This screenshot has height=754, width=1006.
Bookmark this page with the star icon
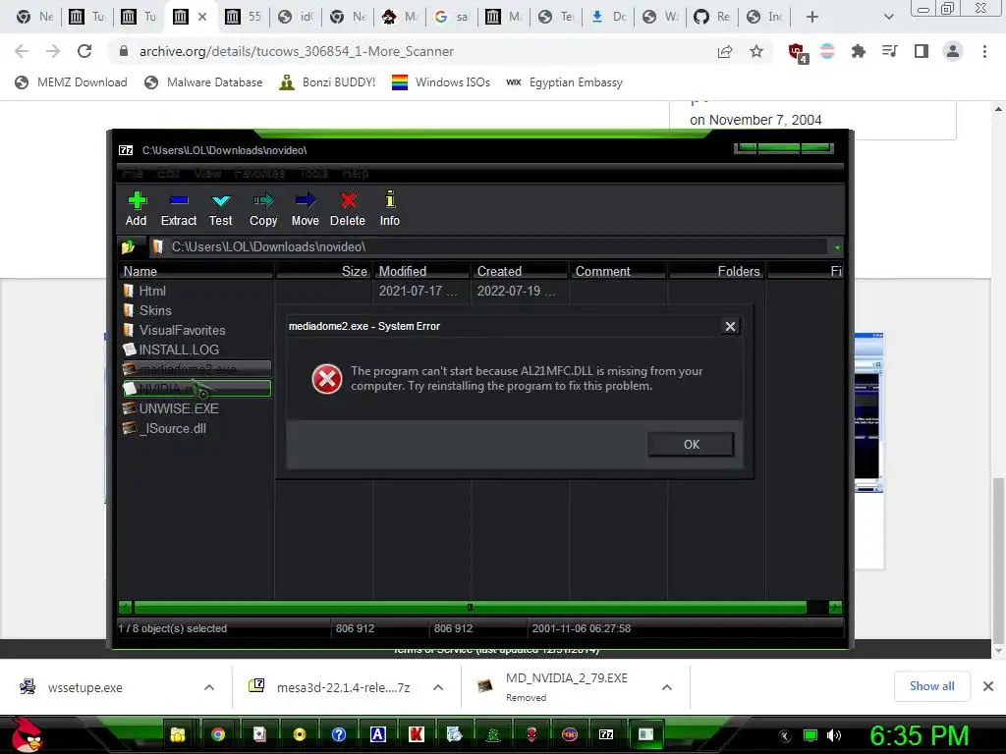[756, 51]
